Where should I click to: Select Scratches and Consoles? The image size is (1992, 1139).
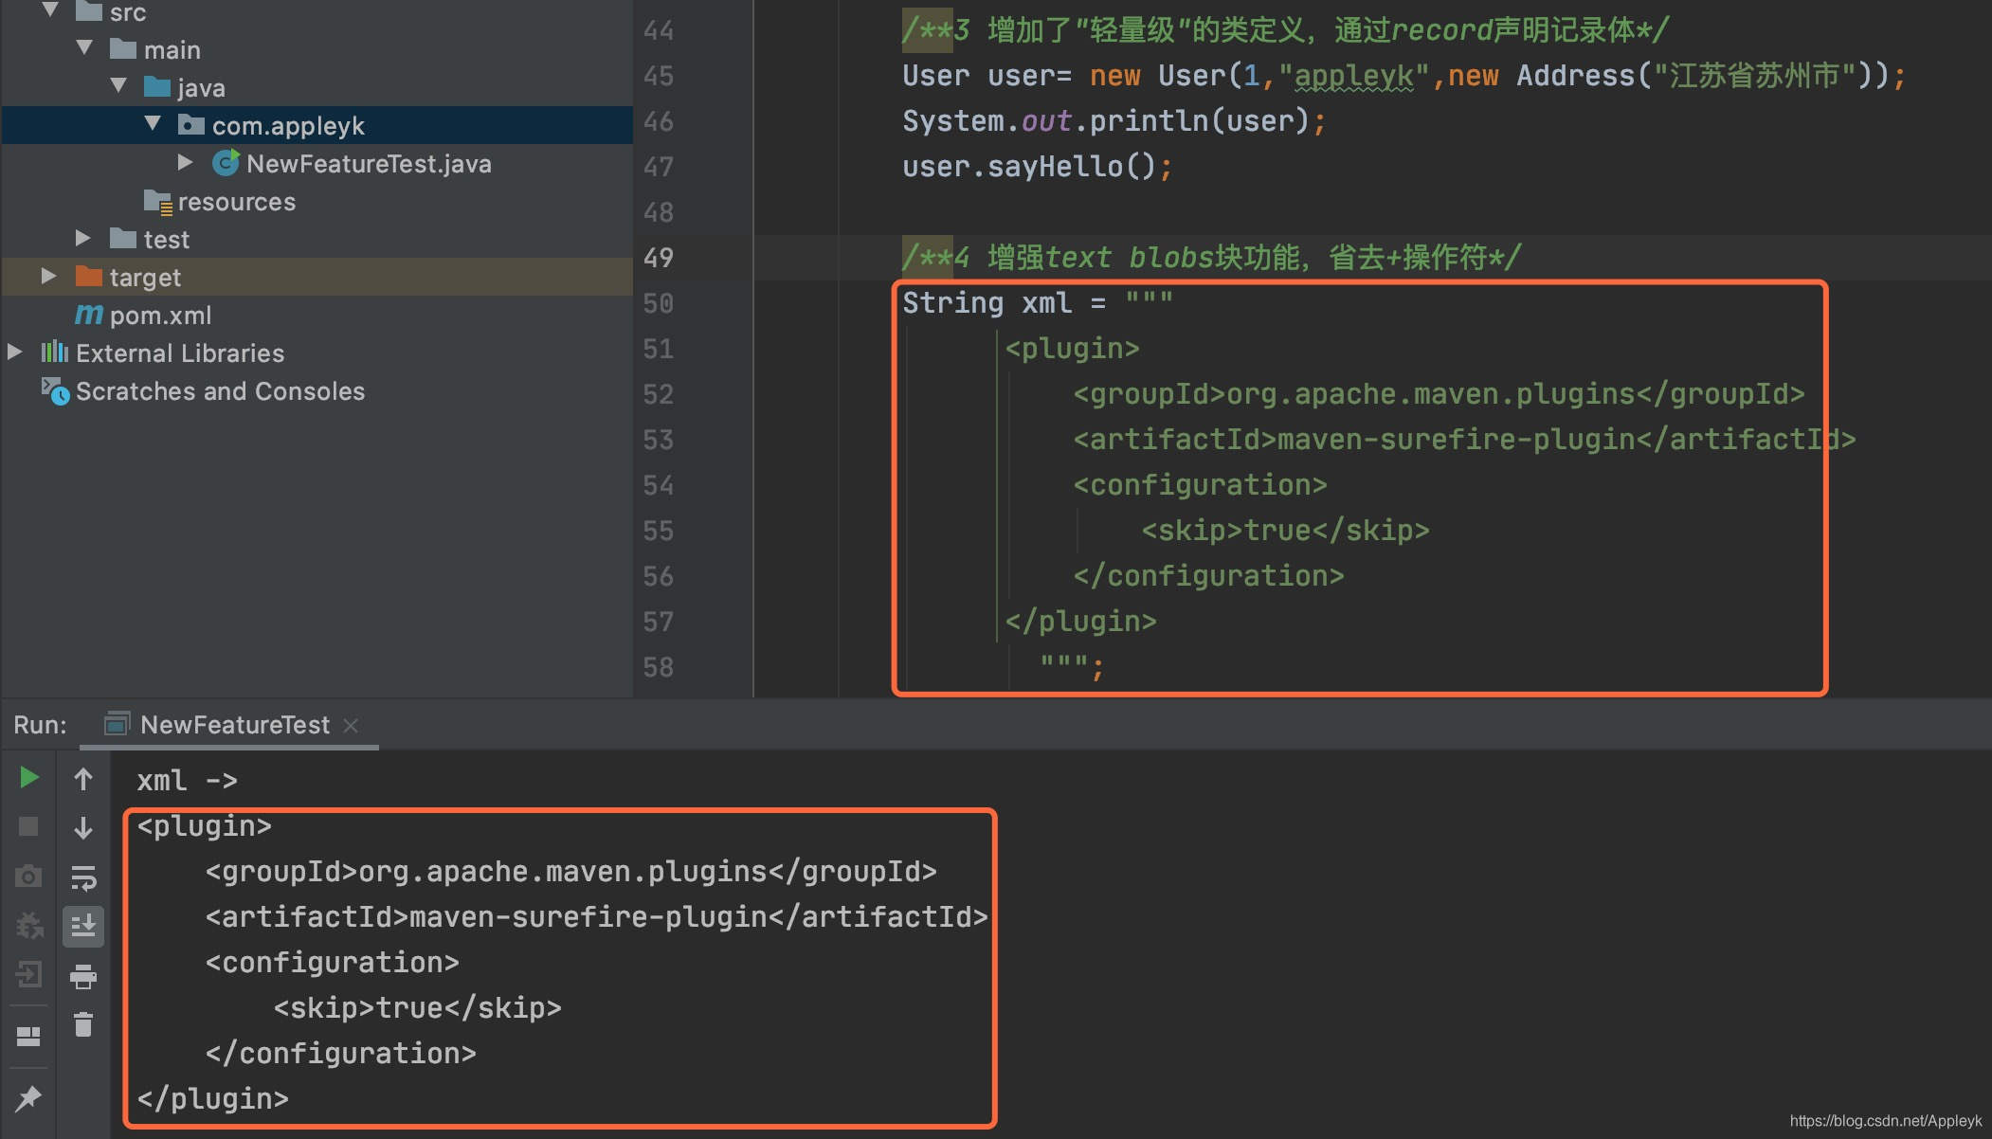coord(220,391)
